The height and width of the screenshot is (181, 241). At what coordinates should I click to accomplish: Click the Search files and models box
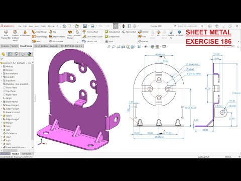pyautogui.click(x=189, y=26)
